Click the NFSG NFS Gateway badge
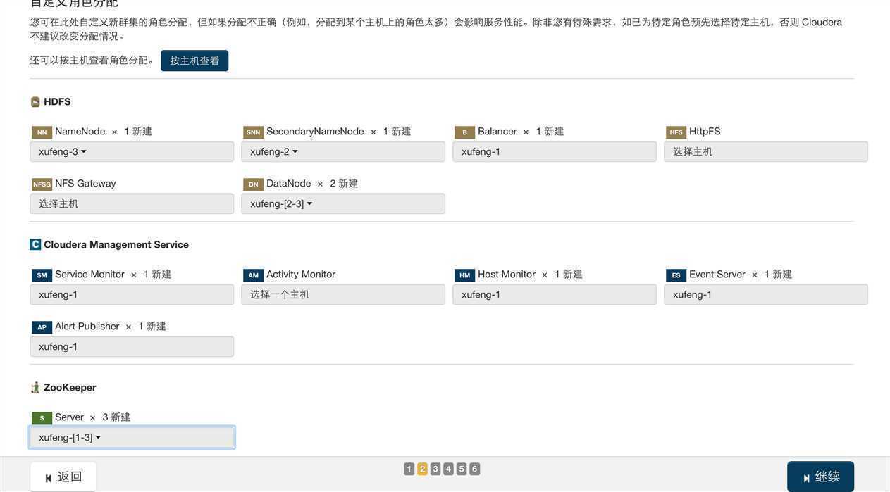This screenshot has width=890, height=492. point(42,184)
